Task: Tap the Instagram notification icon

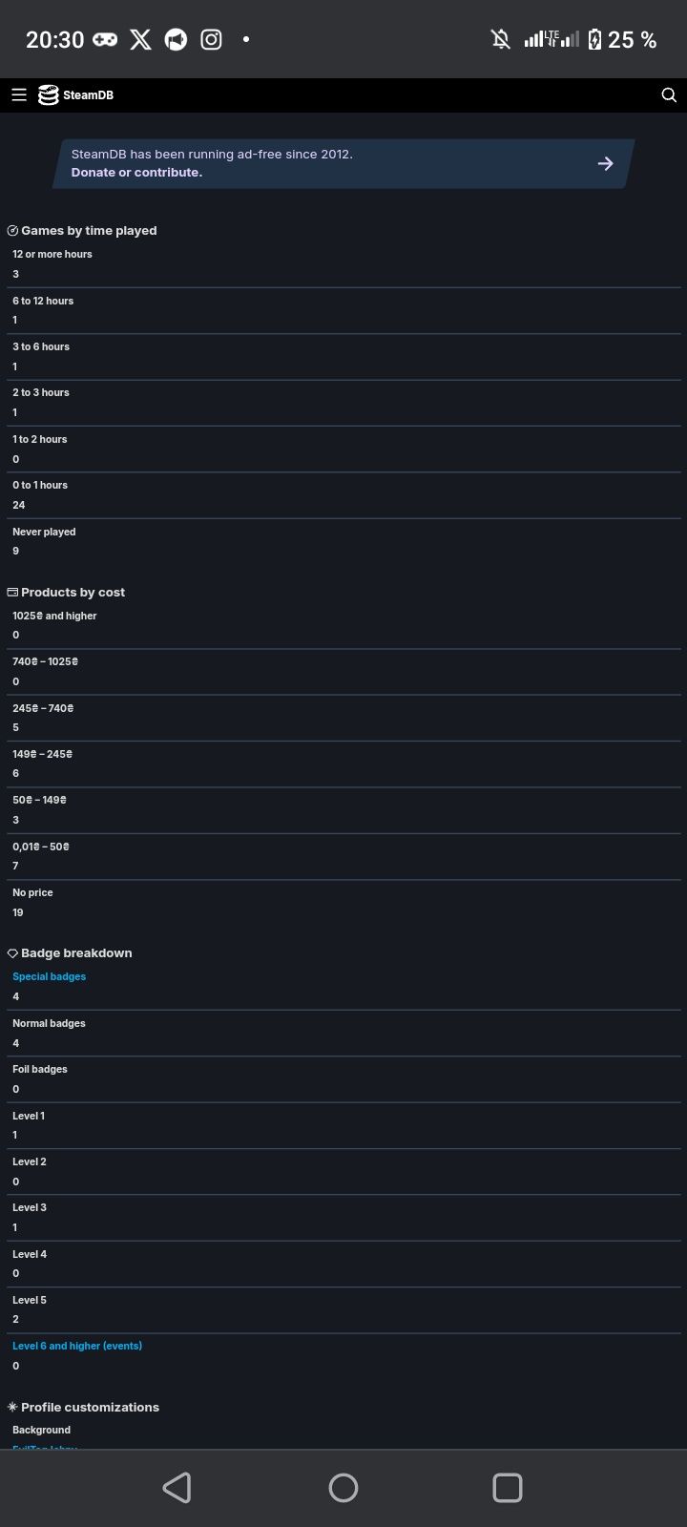Action: point(212,39)
